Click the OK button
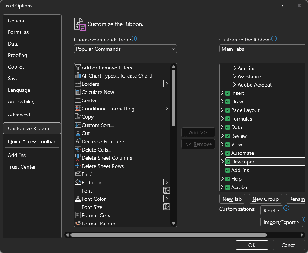 pyautogui.click(x=252, y=245)
